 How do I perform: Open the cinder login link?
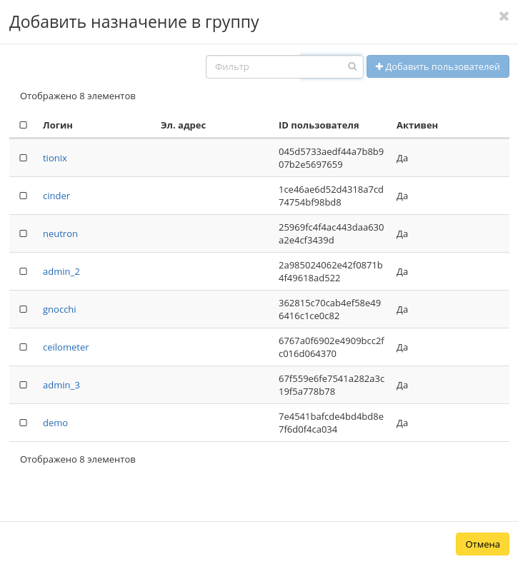[56, 196]
